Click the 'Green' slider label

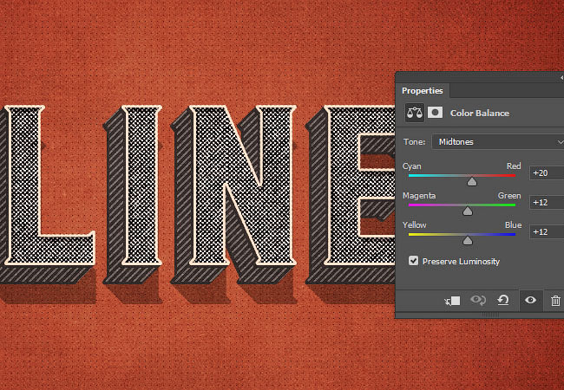click(509, 195)
